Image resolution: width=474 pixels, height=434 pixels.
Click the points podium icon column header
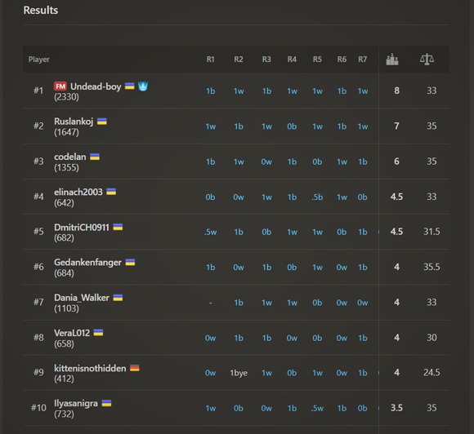tap(392, 60)
